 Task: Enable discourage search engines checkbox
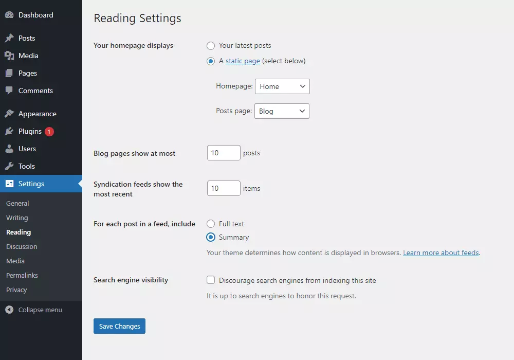point(211,281)
